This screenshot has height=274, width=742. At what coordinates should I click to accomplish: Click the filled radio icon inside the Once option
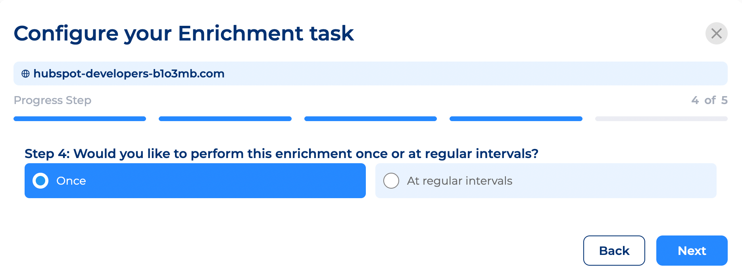click(41, 181)
